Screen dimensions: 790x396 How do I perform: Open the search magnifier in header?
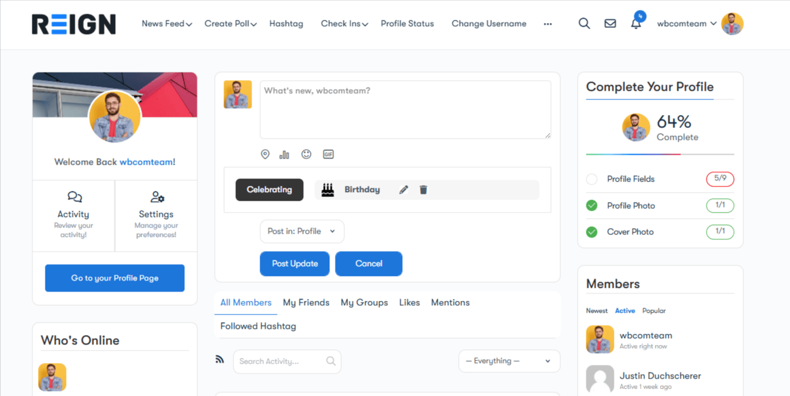pos(584,24)
